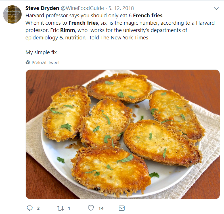Click the like count number 14
The height and width of the screenshot is (214, 224).
click(x=101, y=208)
